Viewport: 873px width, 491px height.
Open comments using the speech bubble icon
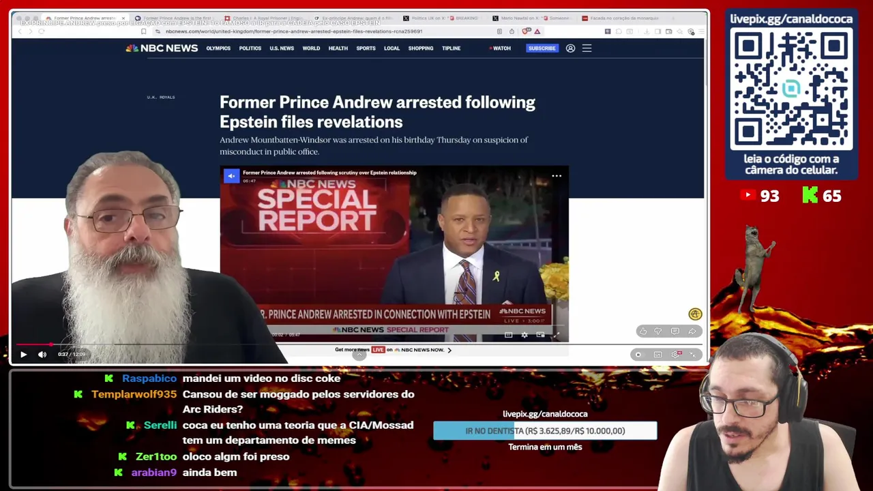(x=675, y=331)
